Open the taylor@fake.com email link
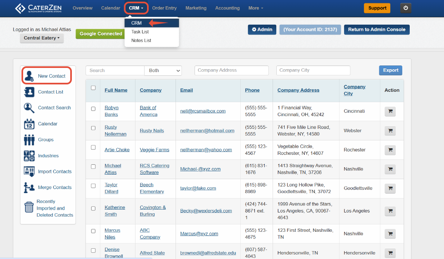 pos(198,188)
